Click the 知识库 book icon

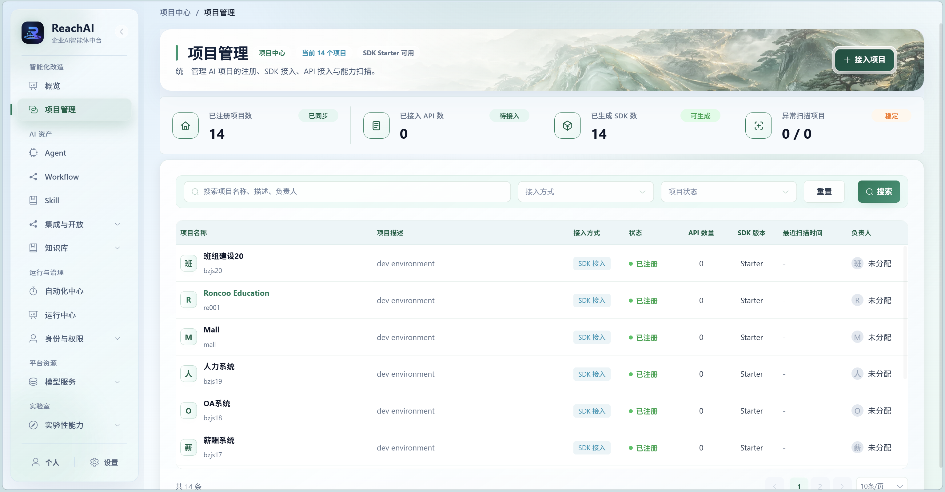(34, 248)
